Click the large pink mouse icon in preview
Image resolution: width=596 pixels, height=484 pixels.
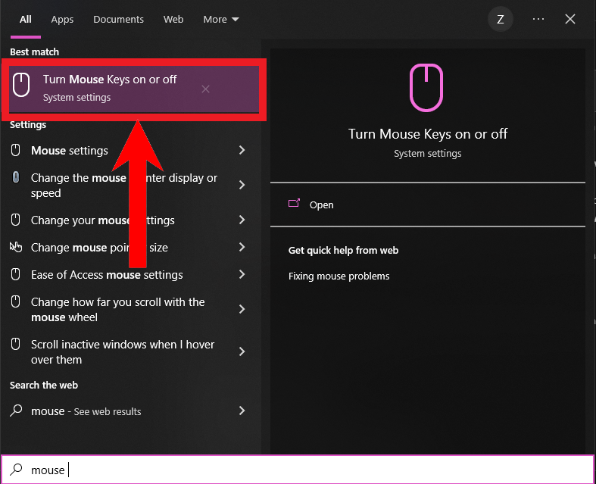[428, 87]
